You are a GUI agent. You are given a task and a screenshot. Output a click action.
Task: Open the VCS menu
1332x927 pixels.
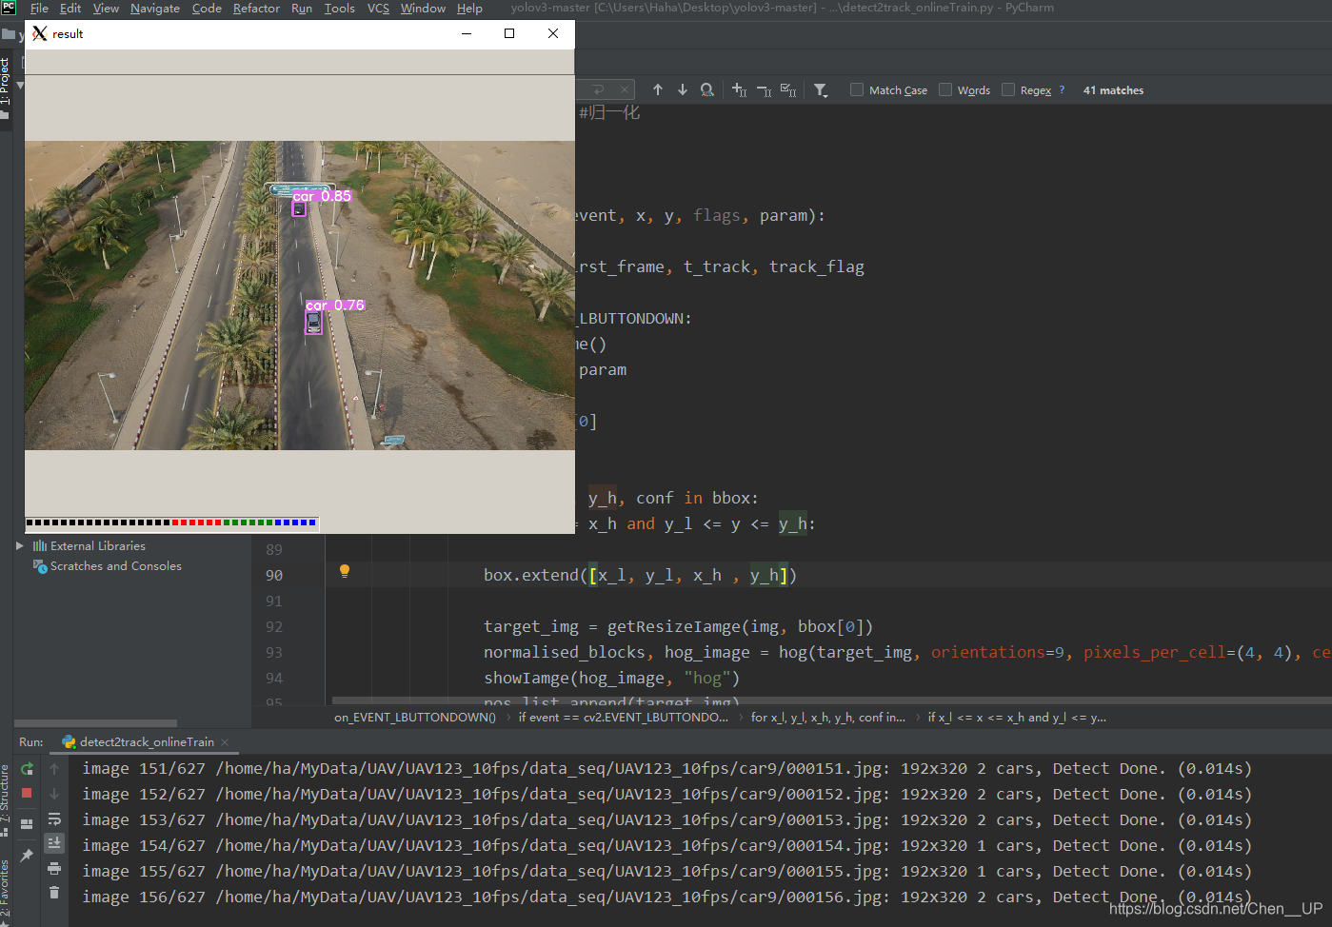click(x=378, y=9)
